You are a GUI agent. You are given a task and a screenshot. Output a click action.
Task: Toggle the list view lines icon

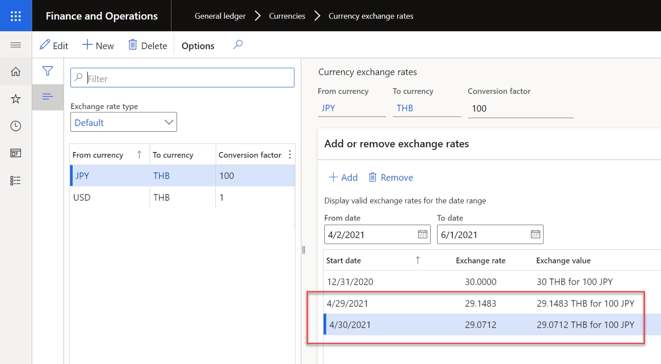click(48, 97)
